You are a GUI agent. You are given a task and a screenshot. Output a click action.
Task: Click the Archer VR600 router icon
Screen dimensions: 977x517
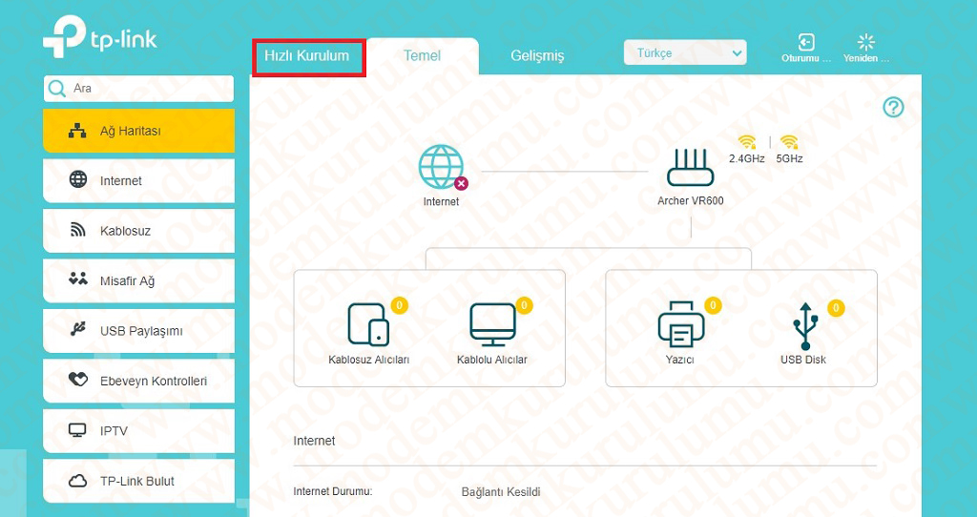(691, 168)
